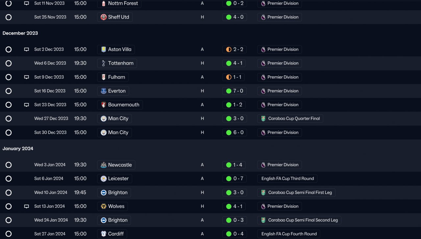This screenshot has width=421, height=239.
Task: Open the 2 - 2 draw result against Aston Villa
Action: point(238,49)
